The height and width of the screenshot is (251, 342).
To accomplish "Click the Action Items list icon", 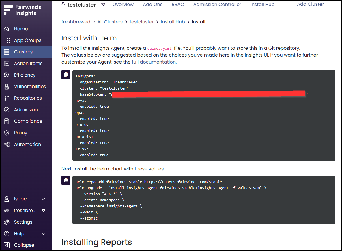I will coord(7,64).
